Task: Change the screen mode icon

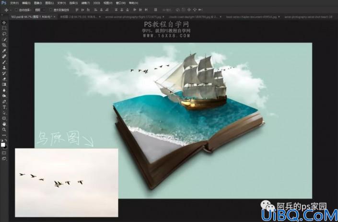Action: pyautogui.click(x=4, y=159)
